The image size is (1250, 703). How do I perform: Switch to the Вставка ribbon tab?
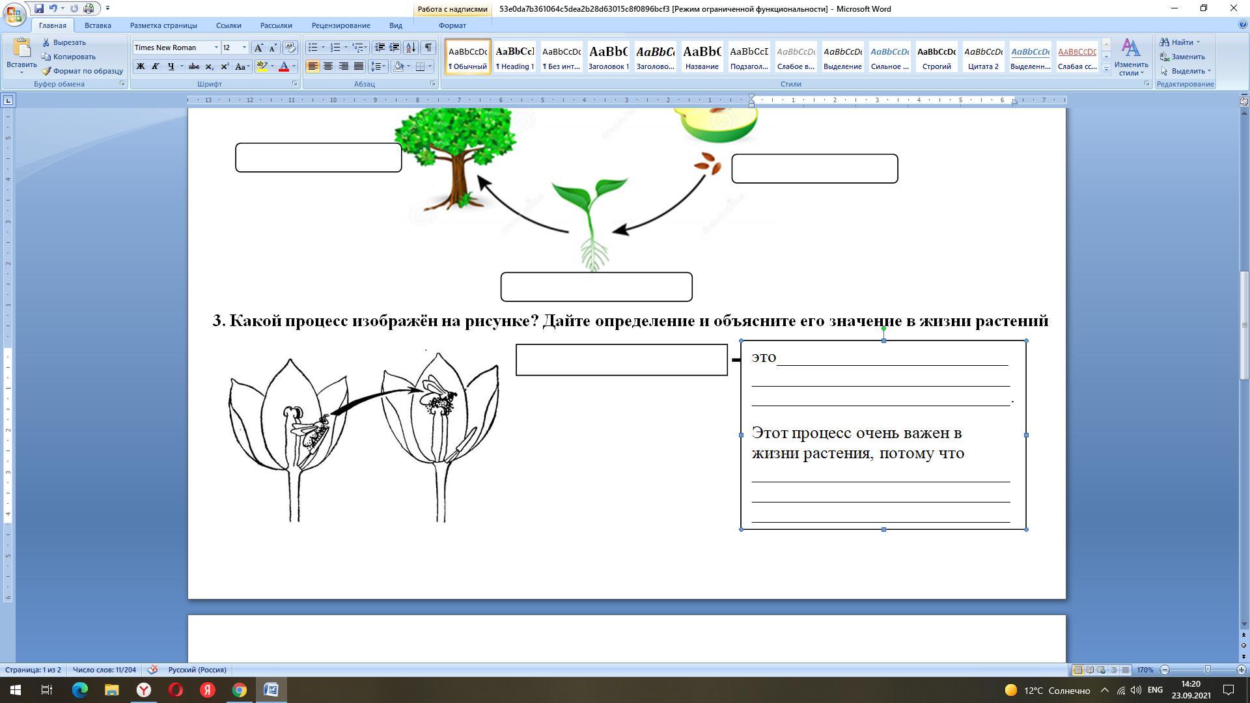pyautogui.click(x=98, y=25)
